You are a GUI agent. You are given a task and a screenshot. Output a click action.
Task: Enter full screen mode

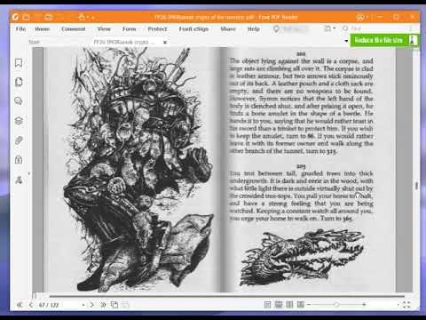tap(406, 305)
